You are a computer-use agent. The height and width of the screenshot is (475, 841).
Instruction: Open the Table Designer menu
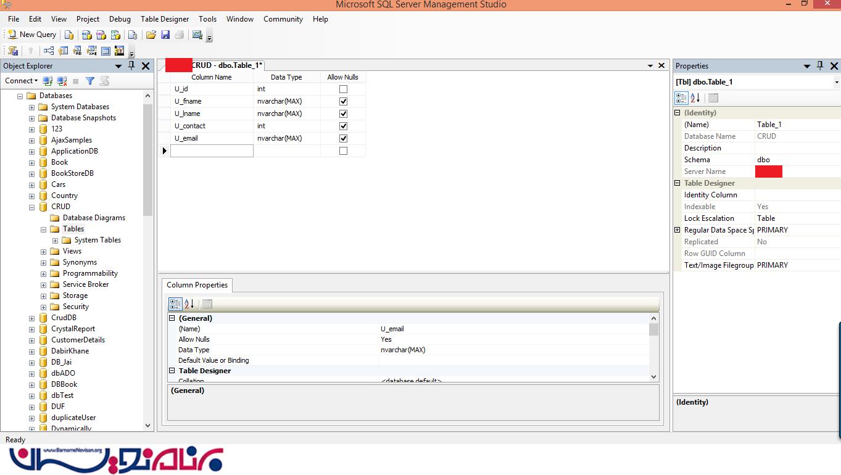(x=164, y=19)
